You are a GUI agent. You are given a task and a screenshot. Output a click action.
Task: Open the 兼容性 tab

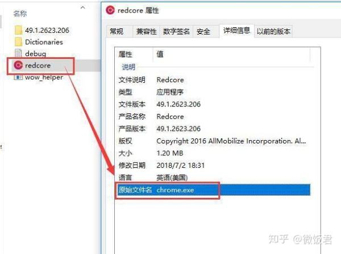click(146, 31)
